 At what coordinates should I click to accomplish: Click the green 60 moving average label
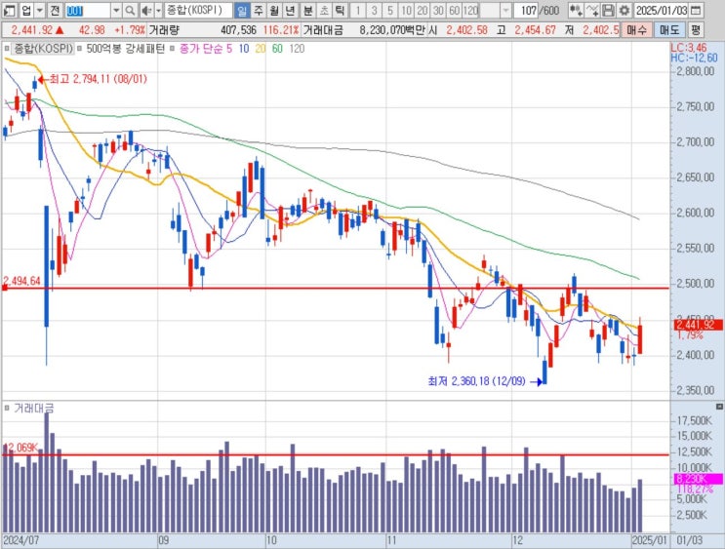pyautogui.click(x=277, y=49)
